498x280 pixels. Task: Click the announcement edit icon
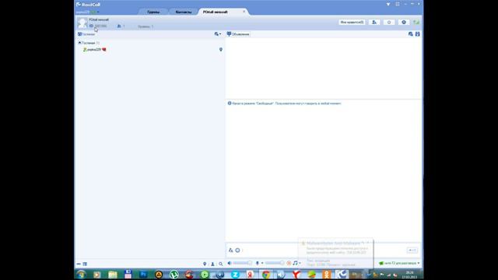pyautogui.click(x=410, y=34)
